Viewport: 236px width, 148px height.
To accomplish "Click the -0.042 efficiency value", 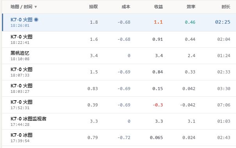I will (x=188, y=105).
